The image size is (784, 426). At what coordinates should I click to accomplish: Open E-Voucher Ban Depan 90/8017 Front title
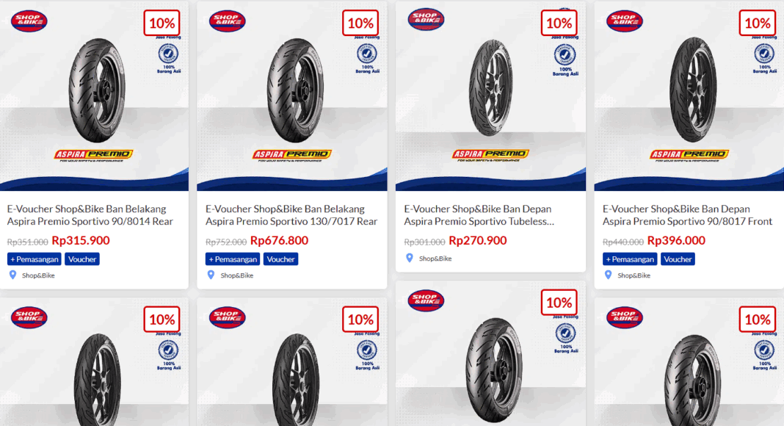pos(688,215)
